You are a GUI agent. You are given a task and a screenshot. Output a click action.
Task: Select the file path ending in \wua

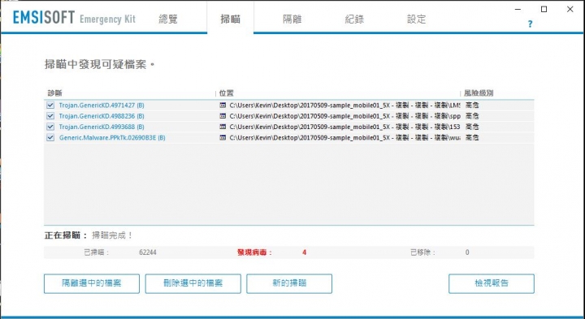(x=344, y=137)
